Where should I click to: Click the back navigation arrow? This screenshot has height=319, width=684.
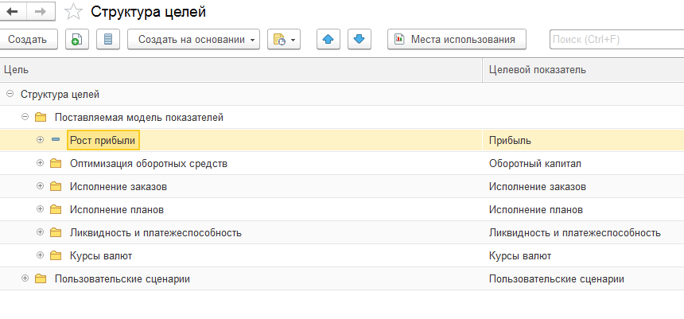[x=13, y=11]
